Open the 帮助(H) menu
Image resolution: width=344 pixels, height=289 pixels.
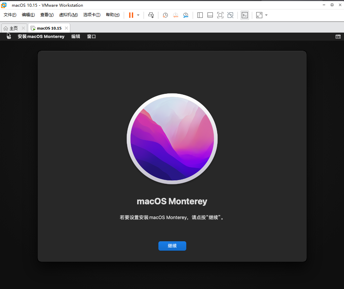coord(113,15)
